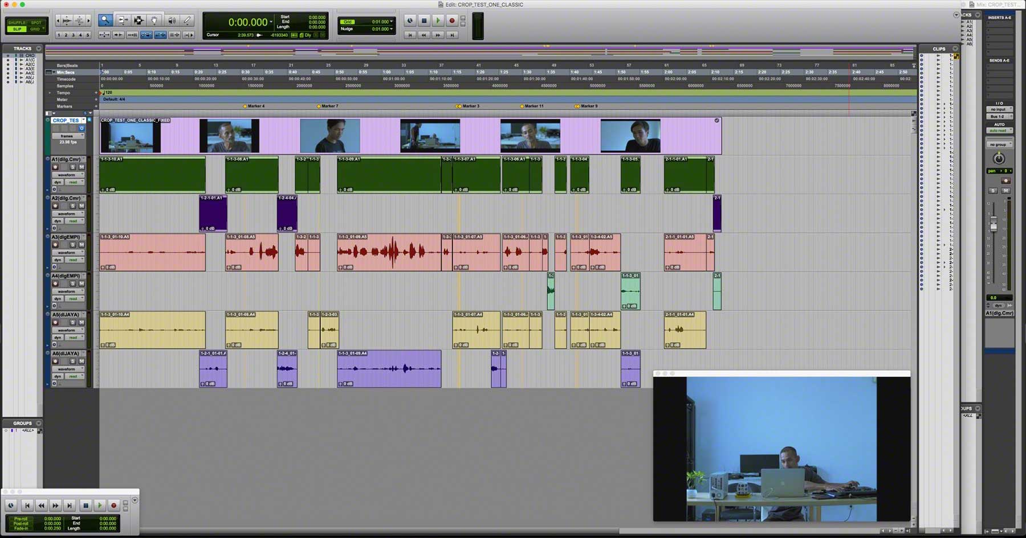Mute the A1(dilg.Cmr) track in Edit window
This screenshot has height=538, width=1026.
click(82, 167)
